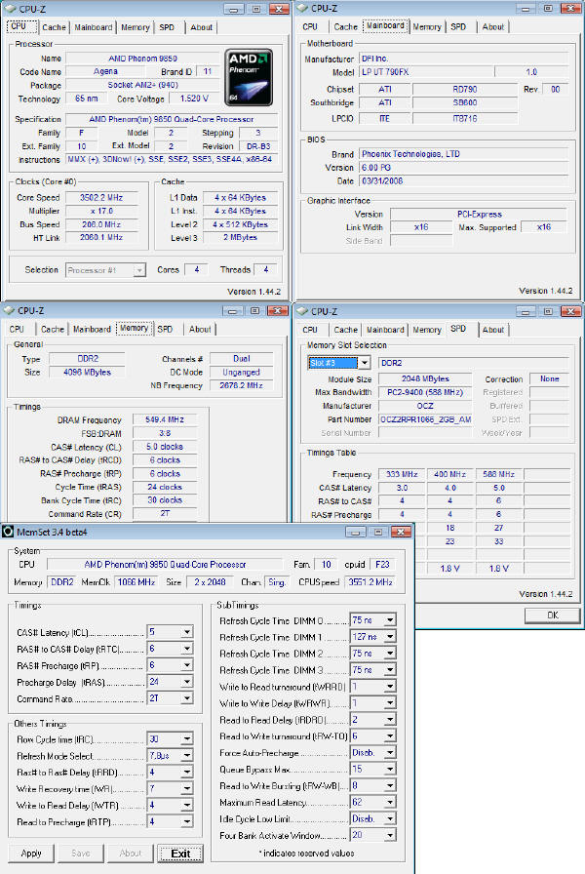This screenshot has height=874, width=585.
Task: Open Refresh Cycle Time DIMM 2 dropdown
Action: pos(390,654)
